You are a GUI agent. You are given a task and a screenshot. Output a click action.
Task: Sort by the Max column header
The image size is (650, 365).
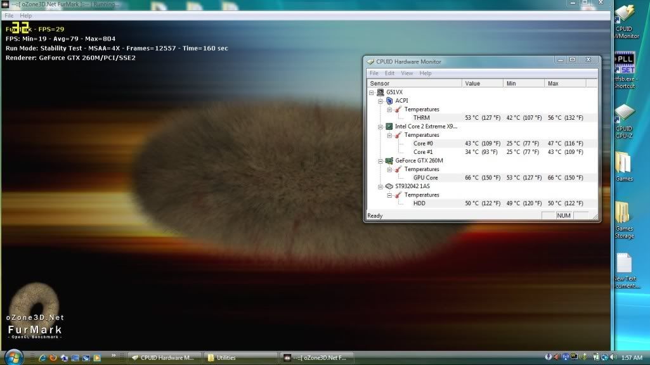566,83
